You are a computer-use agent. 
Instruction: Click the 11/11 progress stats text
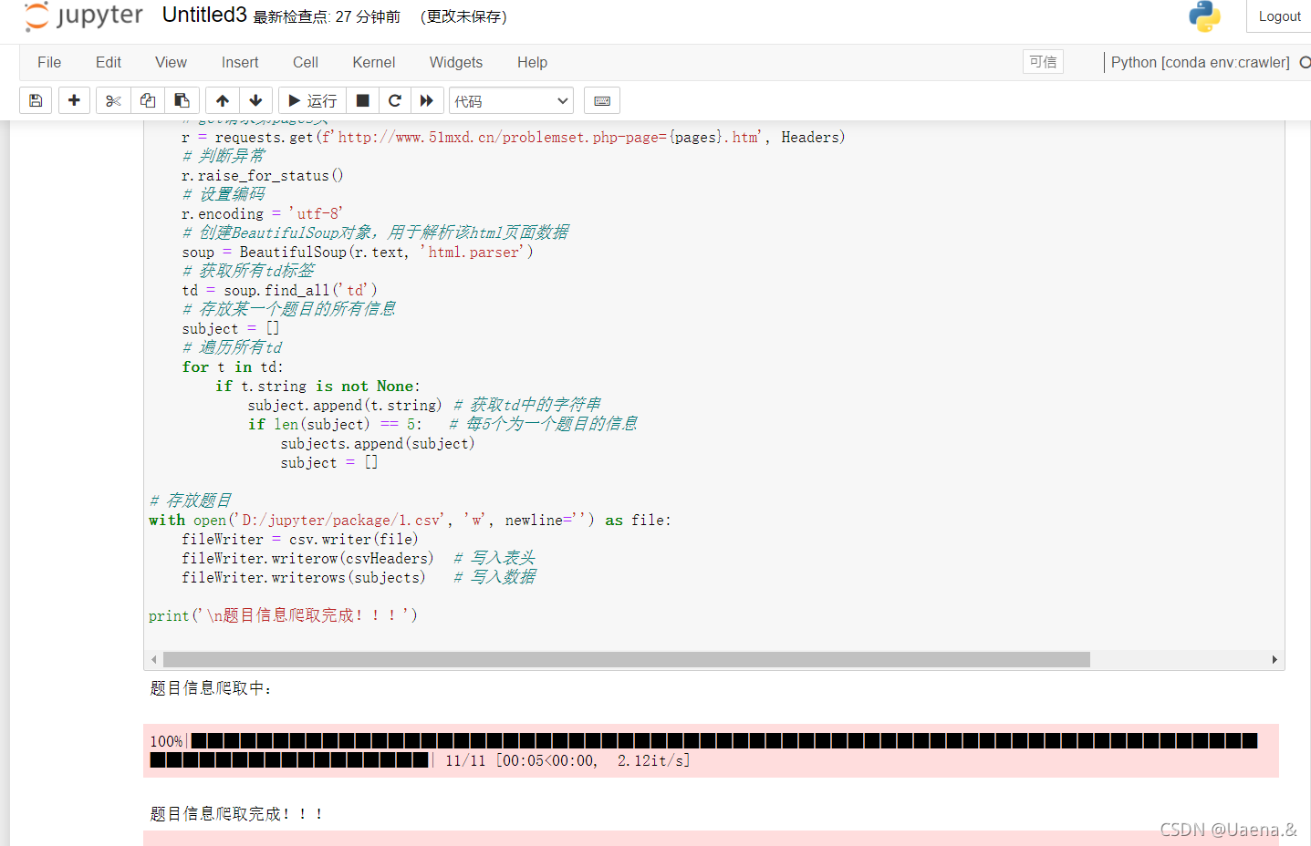(x=567, y=760)
